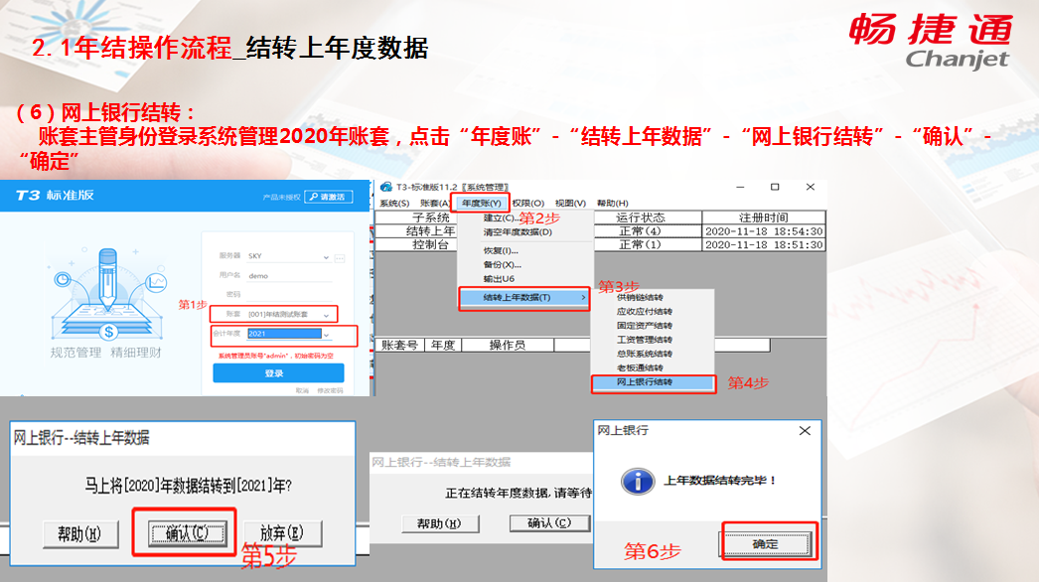Click the 控制台 row cell
The height and width of the screenshot is (582, 1039).
[x=431, y=244]
